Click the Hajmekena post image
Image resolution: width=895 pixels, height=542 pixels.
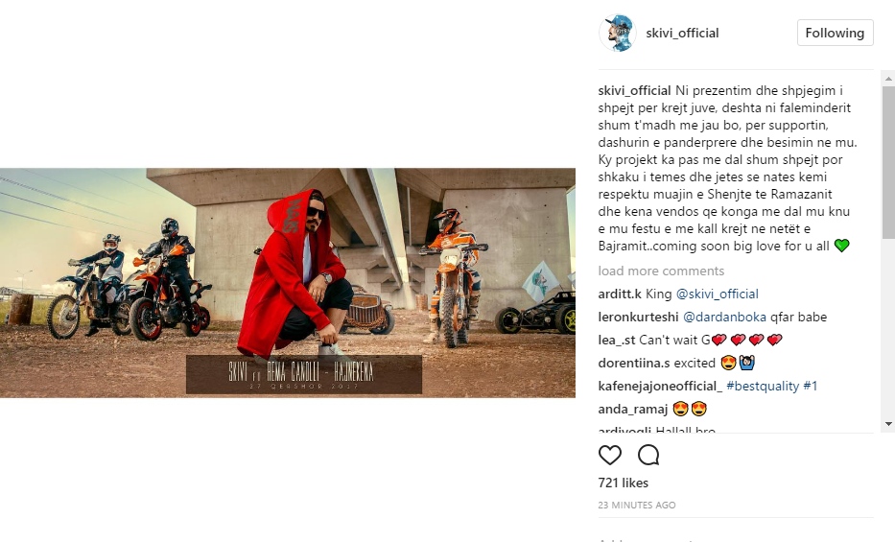click(x=288, y=283)
